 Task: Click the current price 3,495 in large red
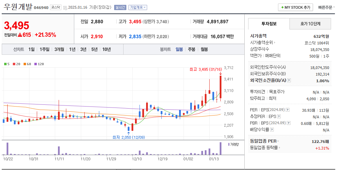(17, 26)
